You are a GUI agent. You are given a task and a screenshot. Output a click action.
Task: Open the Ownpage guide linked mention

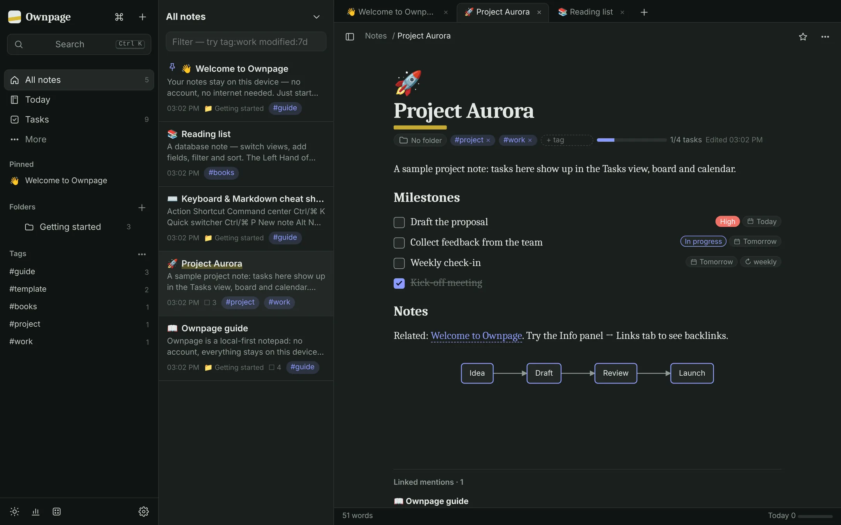[431, 501]
